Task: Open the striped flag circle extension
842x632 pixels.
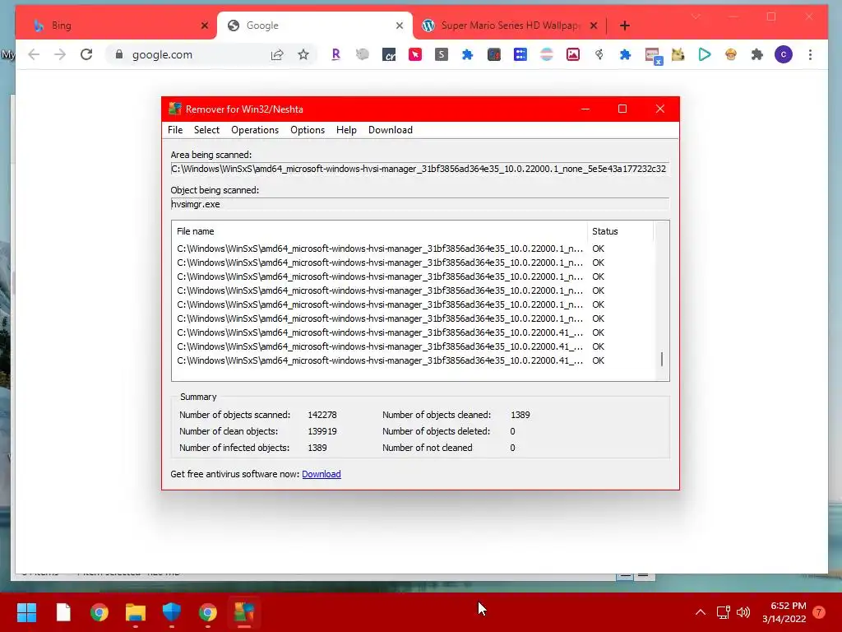Action: (x=547, y=54)
